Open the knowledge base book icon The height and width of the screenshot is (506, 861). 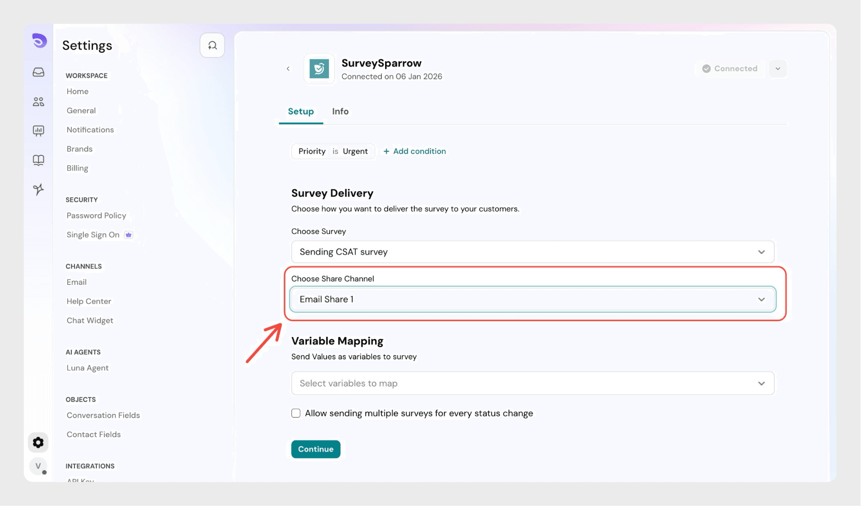pyautogui.click(x=38, y=160)
